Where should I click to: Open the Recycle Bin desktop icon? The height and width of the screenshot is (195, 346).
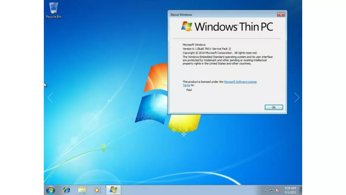click(x=54, y=9)
